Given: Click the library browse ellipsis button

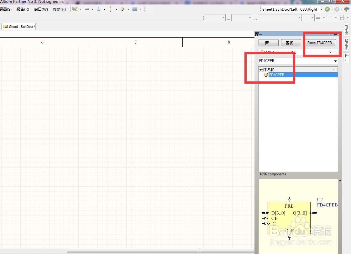Looking at the screenshot, I should (x=335, y=52).
